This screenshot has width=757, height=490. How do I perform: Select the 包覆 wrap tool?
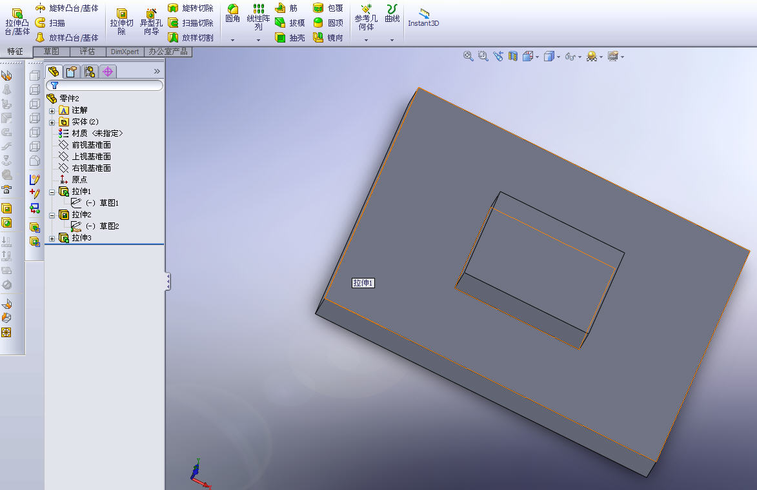pyautogui.click(x=328, y=8)
